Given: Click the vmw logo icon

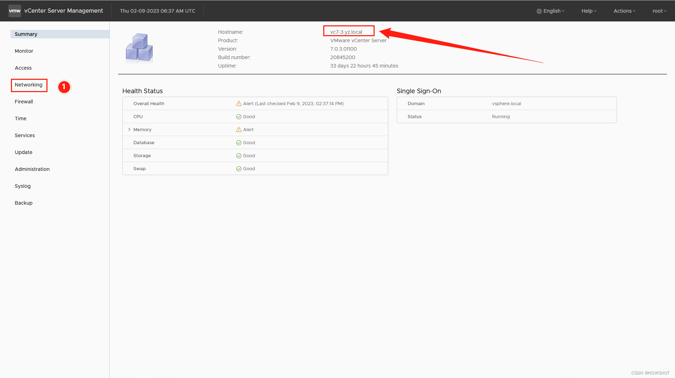Looking at the screenshot, I should tap(14, 11).
